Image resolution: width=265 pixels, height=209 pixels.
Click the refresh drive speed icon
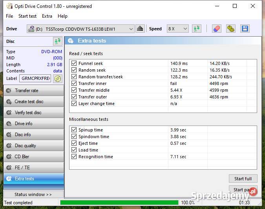coord(197,29)
